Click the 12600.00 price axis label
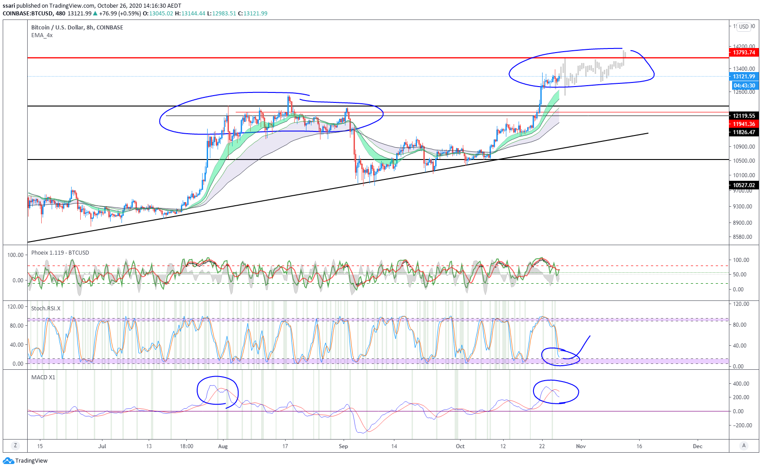762x469 pixels. tap(744, 92)
